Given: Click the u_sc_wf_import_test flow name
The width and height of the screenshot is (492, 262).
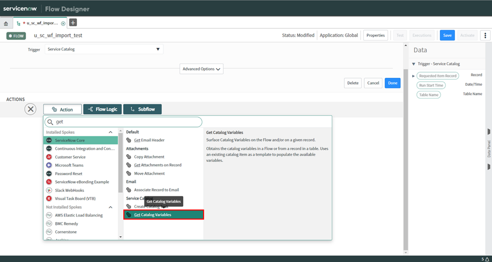Looking at the screenshot, I should tap(58, 36).
